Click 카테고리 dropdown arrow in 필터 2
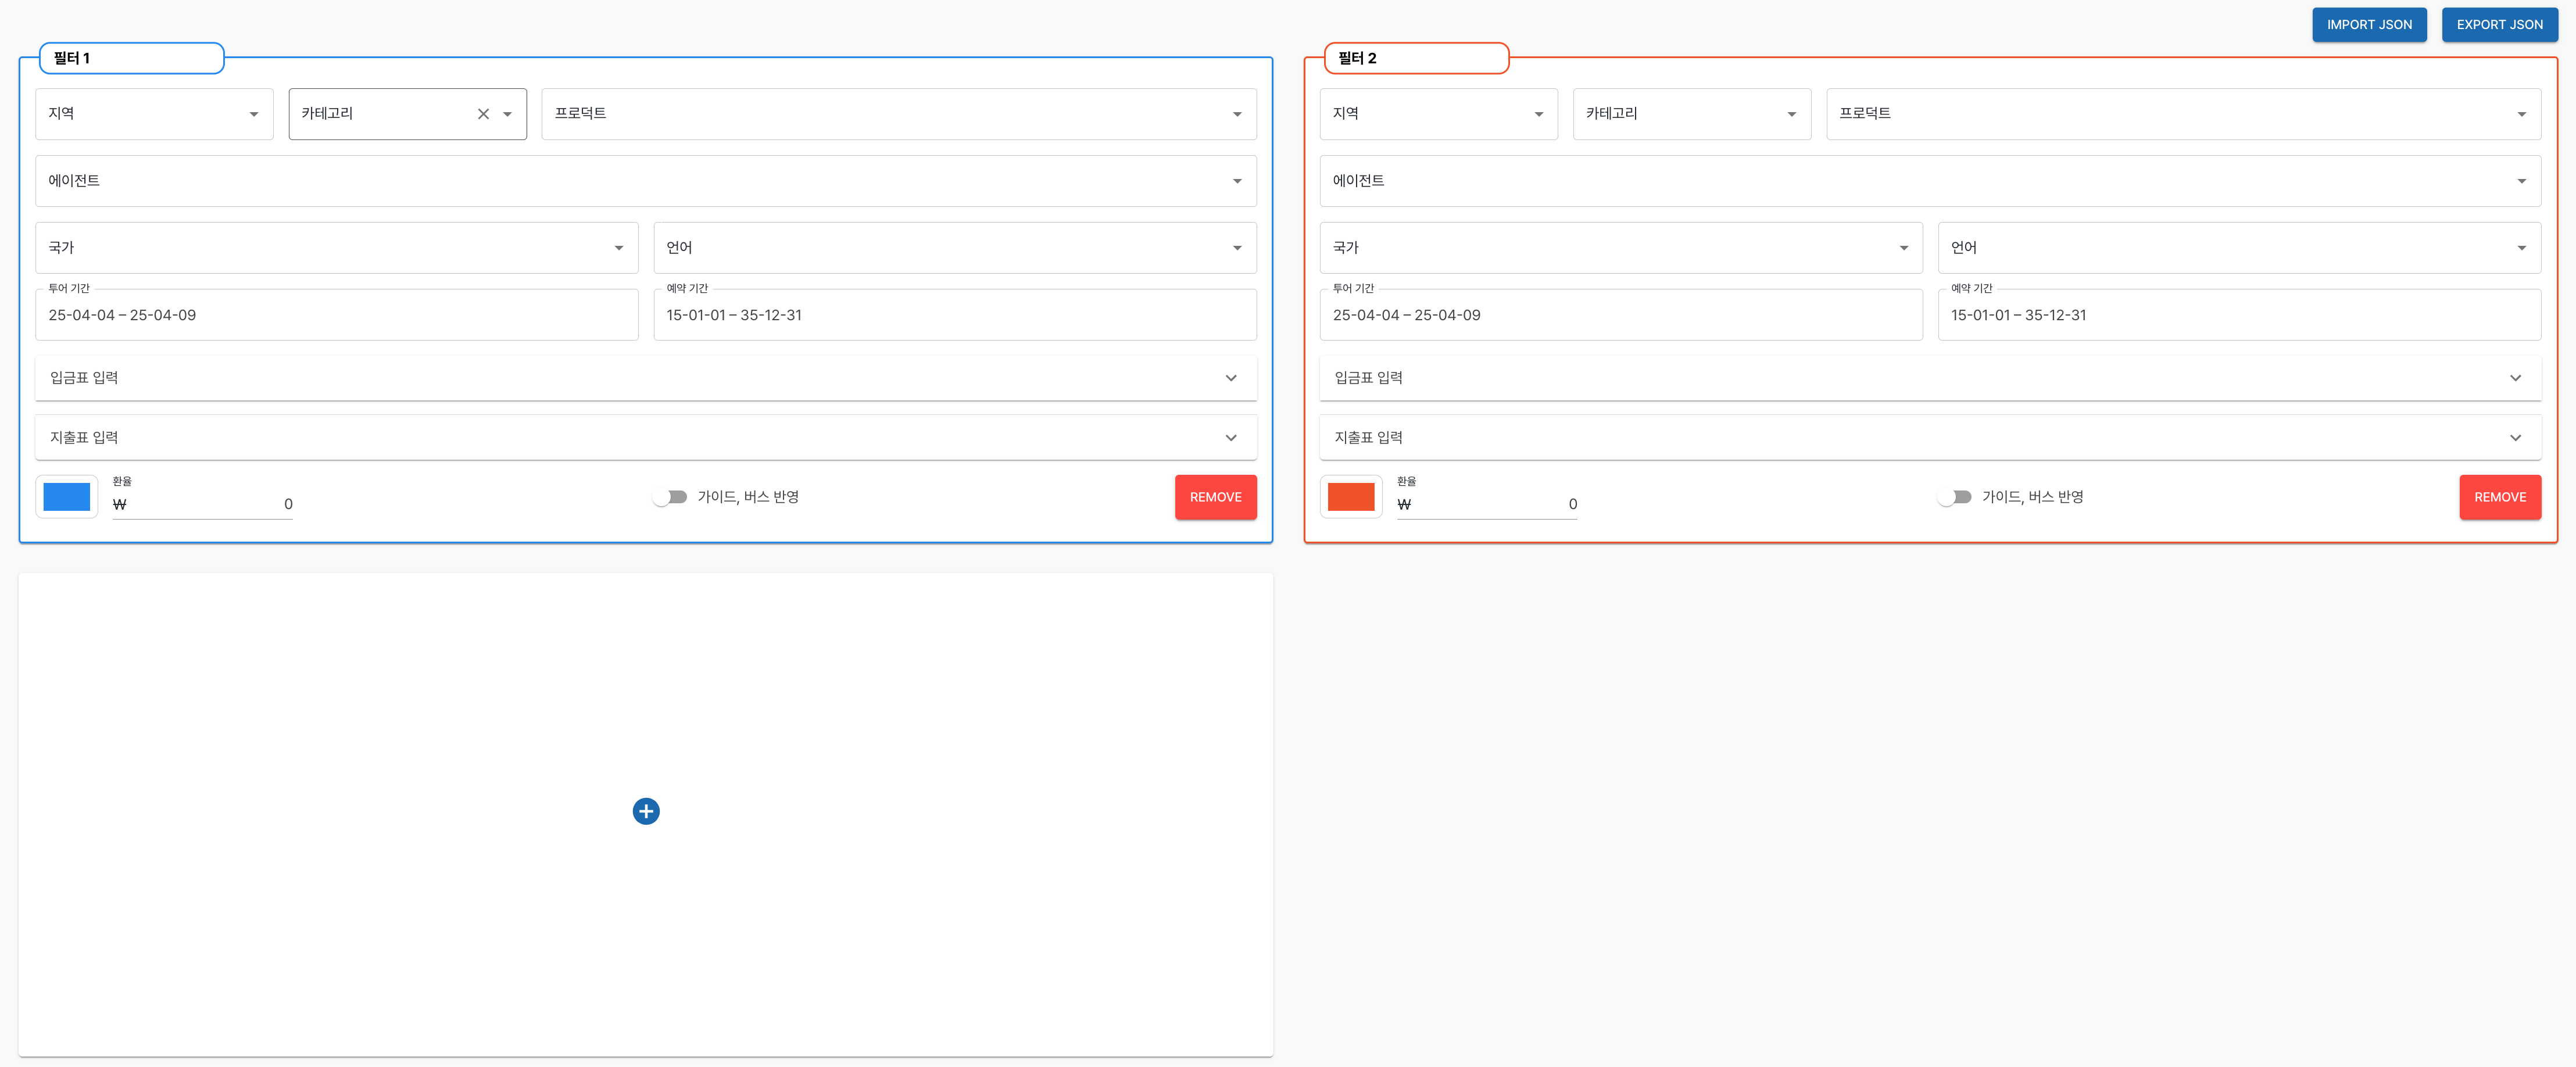This screenshot has width=2576, height=1067. click(1791, 114)
